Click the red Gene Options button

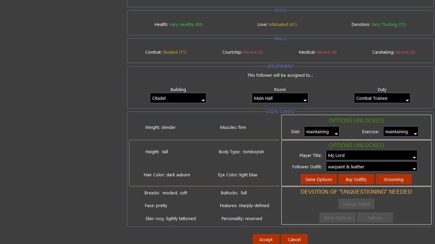click(318, 179)
